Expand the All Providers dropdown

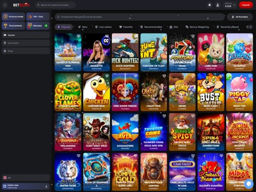click(240, 17)
